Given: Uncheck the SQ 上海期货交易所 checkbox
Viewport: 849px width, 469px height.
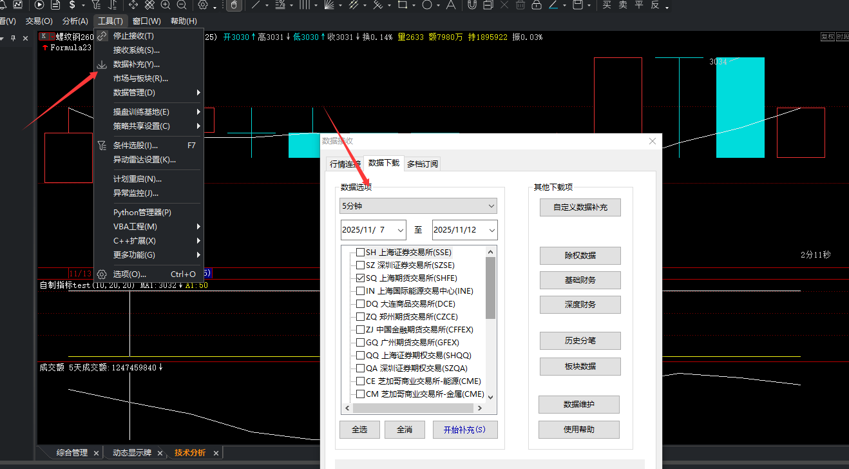Looking at the screenshot, I should [x=361, y=278].
